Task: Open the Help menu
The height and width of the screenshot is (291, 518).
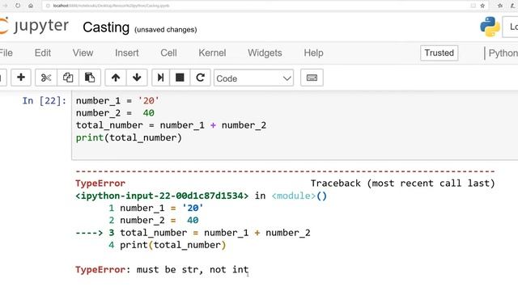Action: (x=313, y=53)
